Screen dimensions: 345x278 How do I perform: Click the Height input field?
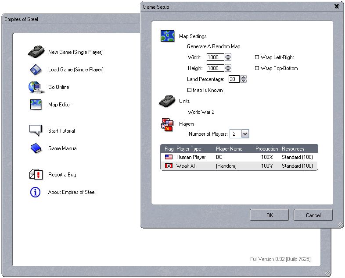(215, 68)
